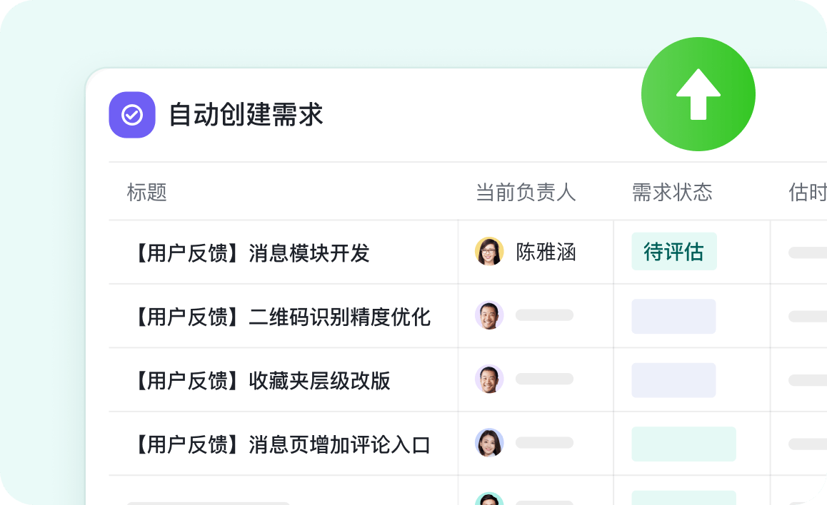Open the status cell for 二维码识别精度优化
This screenshot has height=505, width=827.
click(x=673, y=316)
